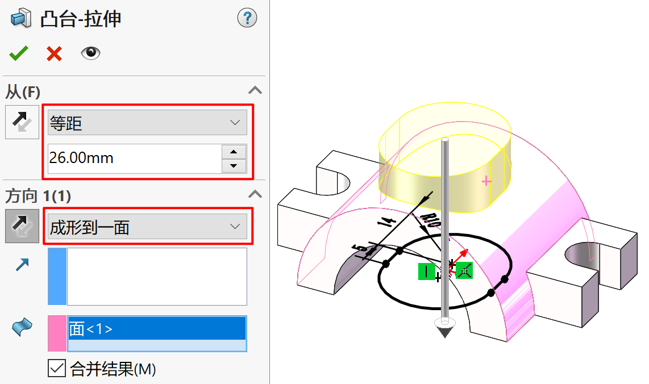Click the empty direction of extrusion box
The height and width of the screenshot is (384, 649).
(157, 277)
